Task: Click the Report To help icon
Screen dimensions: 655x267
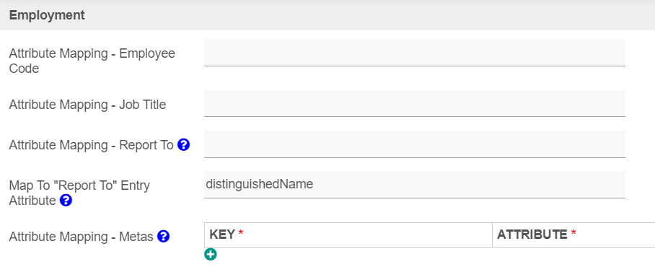Action: [183, 145]
